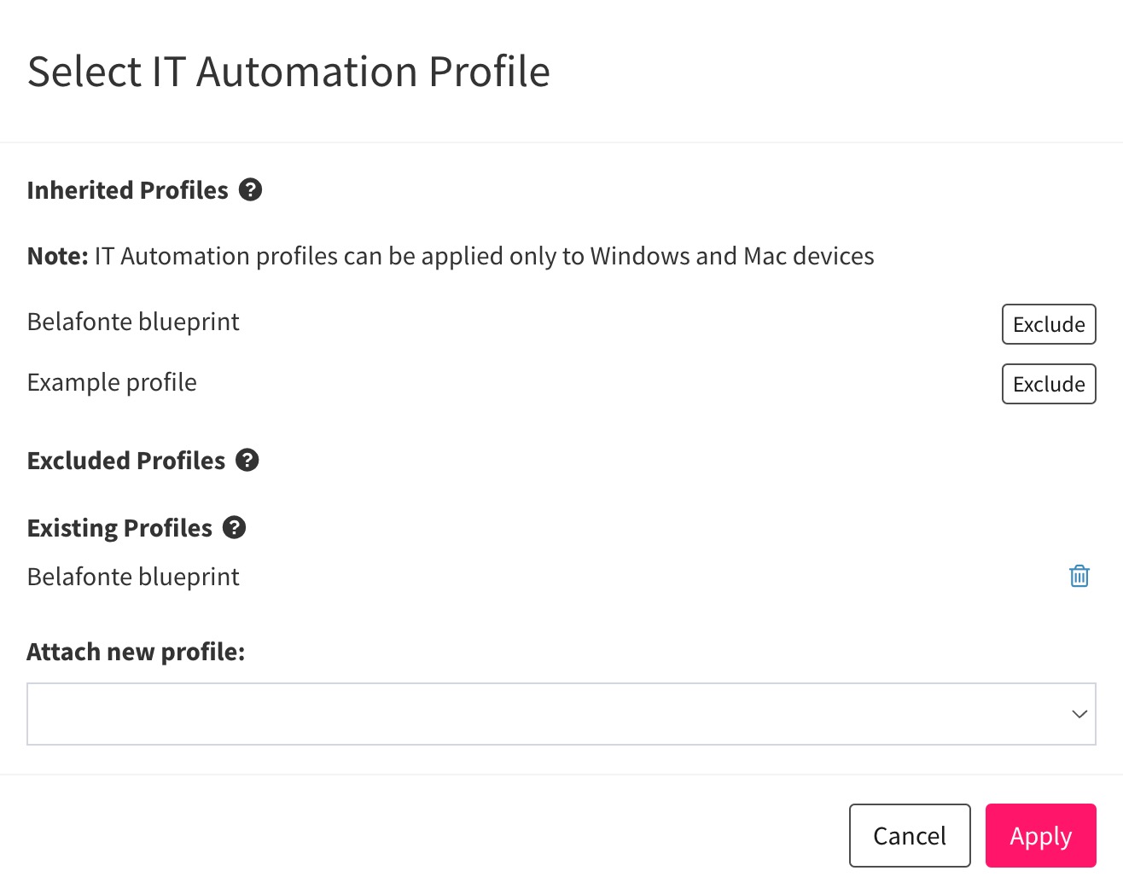Screen dimensions: 1123x894
Task: Click the Inherited Profiles heading
Action: [127, 190]
